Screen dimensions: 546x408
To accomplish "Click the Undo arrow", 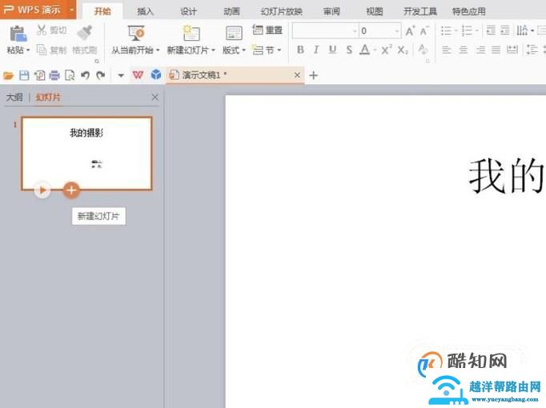I will (86, 75).
